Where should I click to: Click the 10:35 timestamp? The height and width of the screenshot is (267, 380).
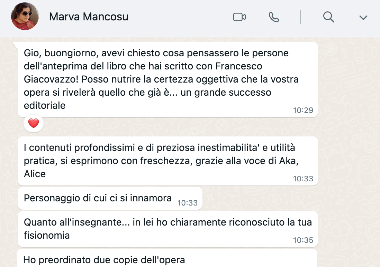click(303, 240)
